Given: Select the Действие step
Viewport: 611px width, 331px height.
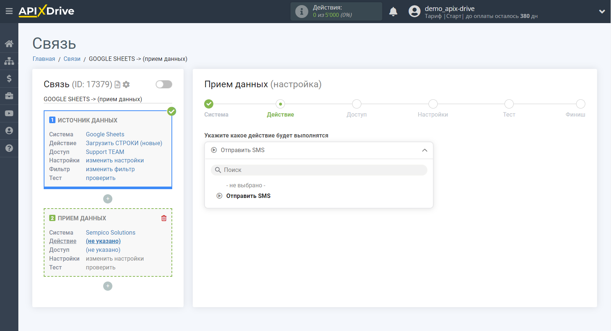Looking at the screenshot, I should tap(281, 104).
